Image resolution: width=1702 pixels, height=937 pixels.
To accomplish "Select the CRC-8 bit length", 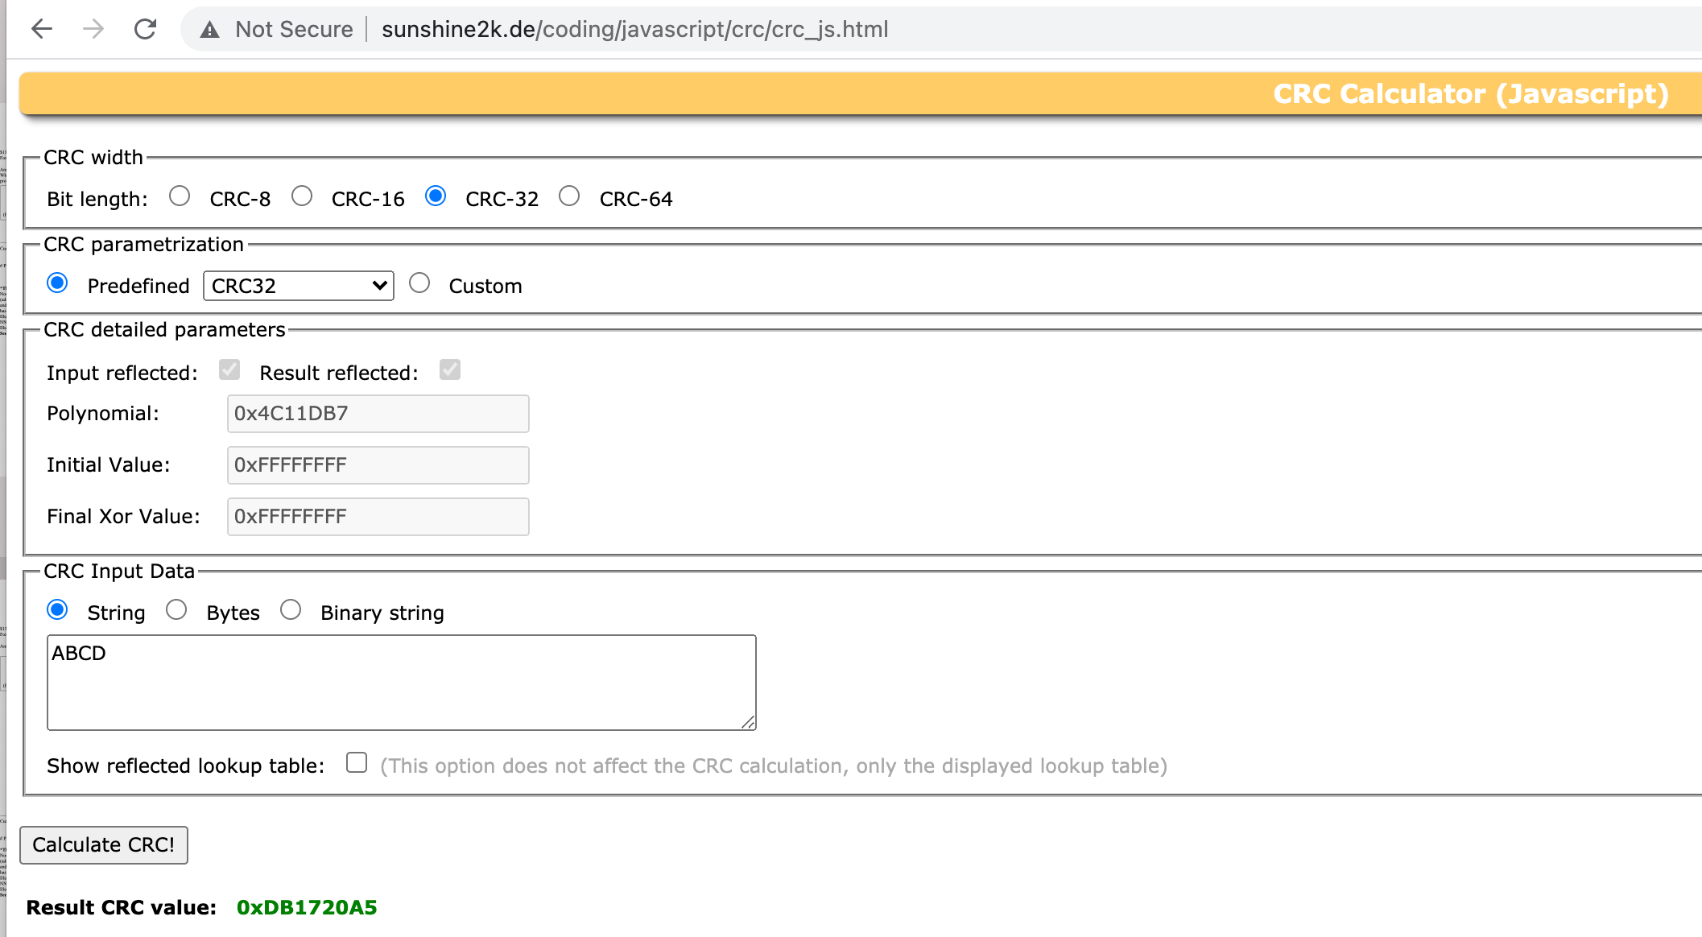I will tap(180, 196).
